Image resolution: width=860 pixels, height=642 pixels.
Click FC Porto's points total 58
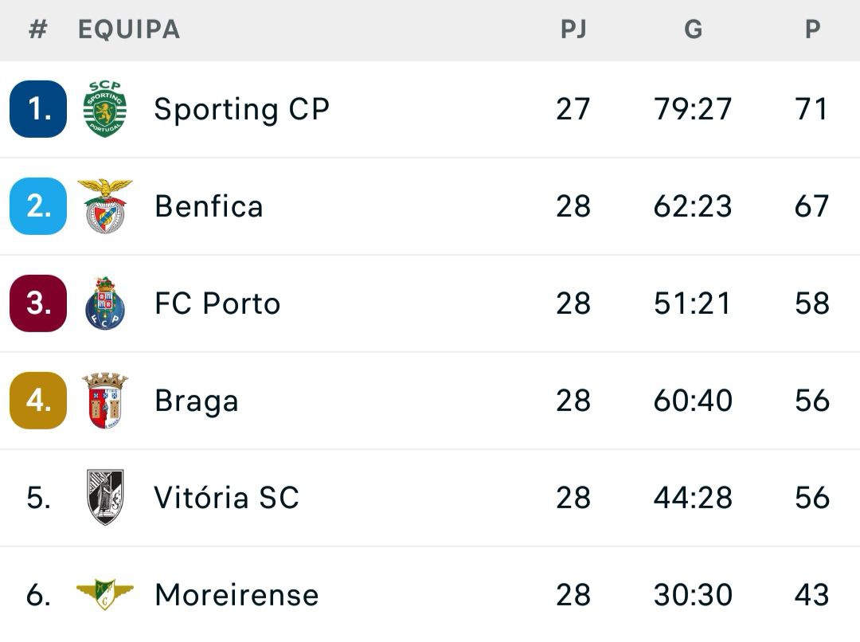pos(812,303)
